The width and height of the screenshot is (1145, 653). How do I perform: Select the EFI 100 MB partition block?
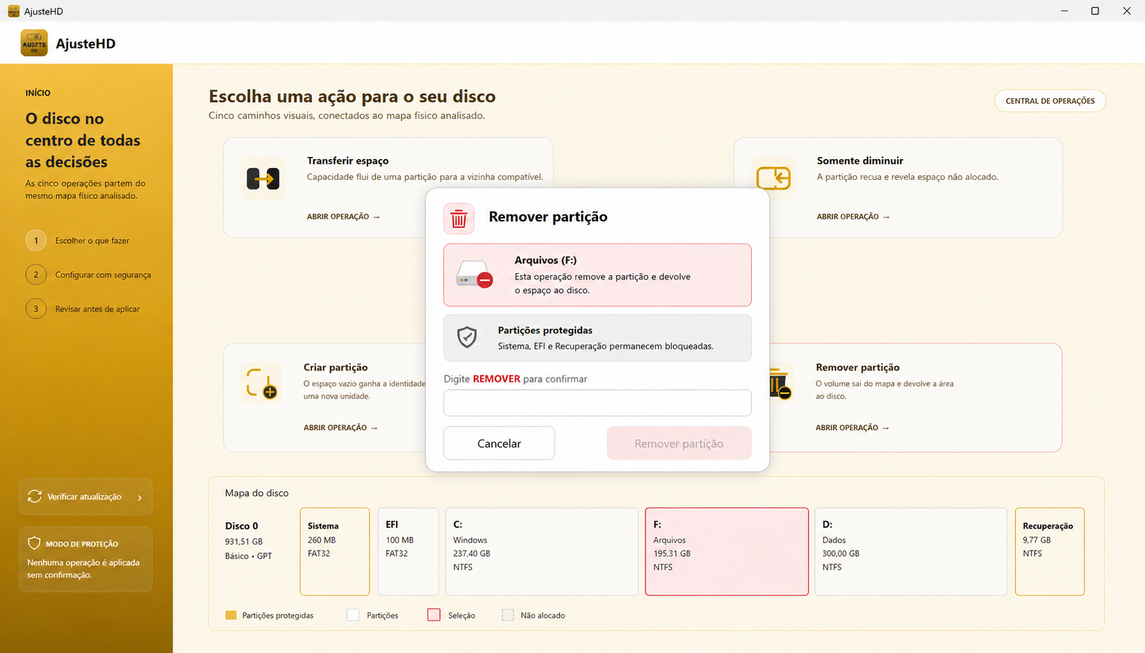[408, 551]
